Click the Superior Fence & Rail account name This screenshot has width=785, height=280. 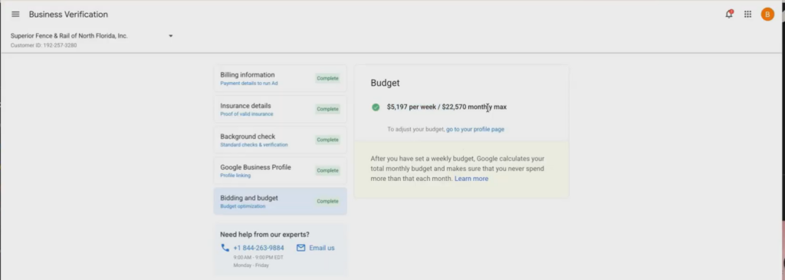click(x=69, y=36)
